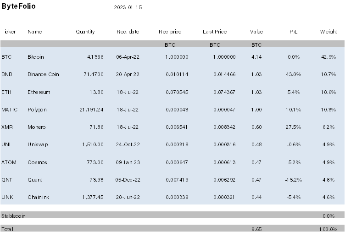Click Polygon rec price 0.000043
This screenshot has height=232, width=345.
(x=177, y=110)
